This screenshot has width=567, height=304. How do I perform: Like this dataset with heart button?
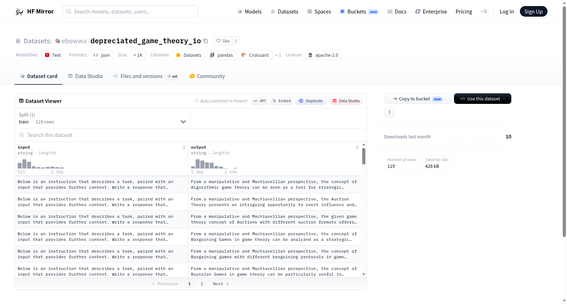coord(223,41)
